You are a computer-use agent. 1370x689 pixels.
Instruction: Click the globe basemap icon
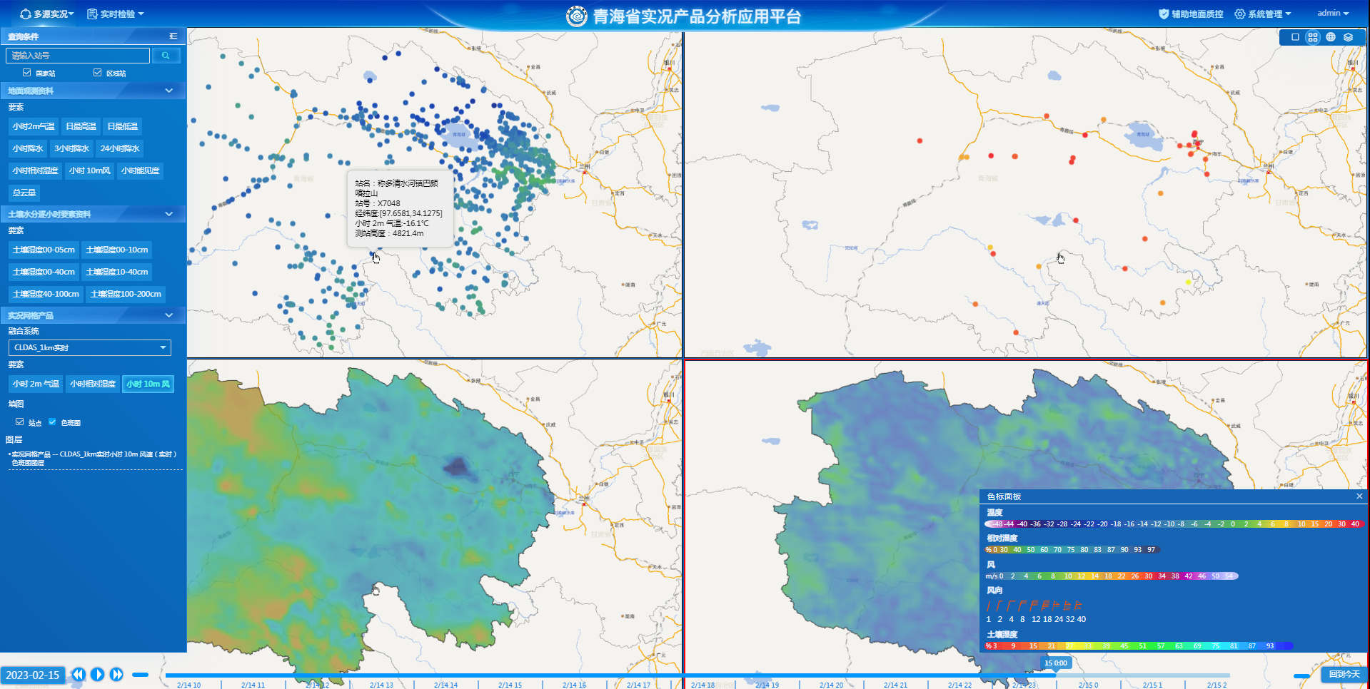point(1331,37)
